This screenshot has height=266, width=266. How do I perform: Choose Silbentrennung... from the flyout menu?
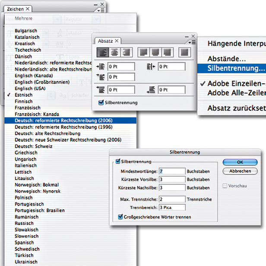(232, 68)
